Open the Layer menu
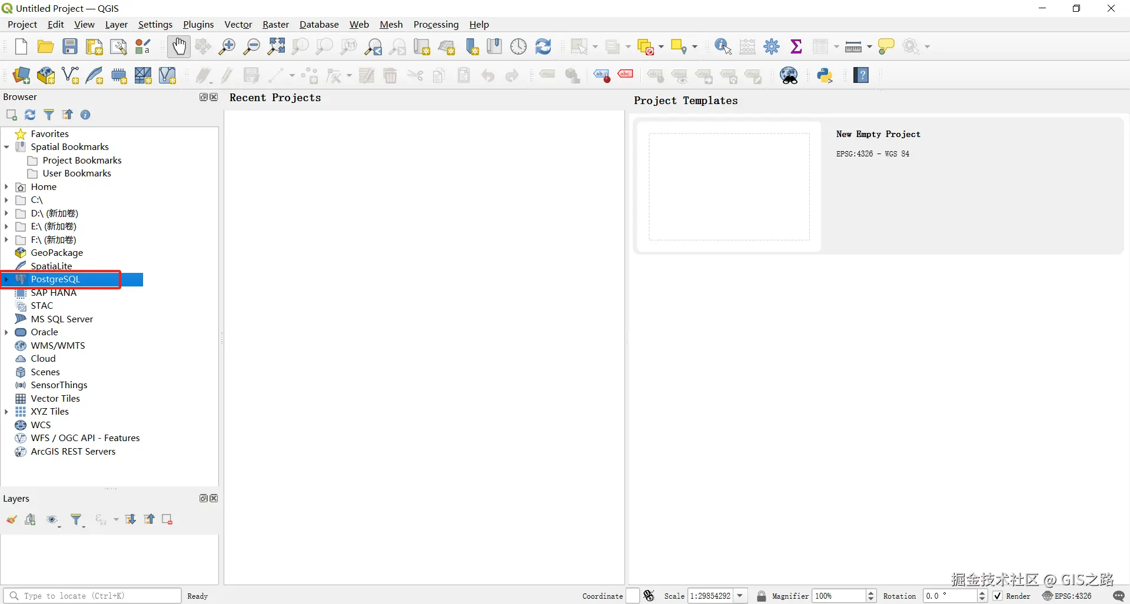Viewport: 1130px width, 604px height. (x=117, y=24)
